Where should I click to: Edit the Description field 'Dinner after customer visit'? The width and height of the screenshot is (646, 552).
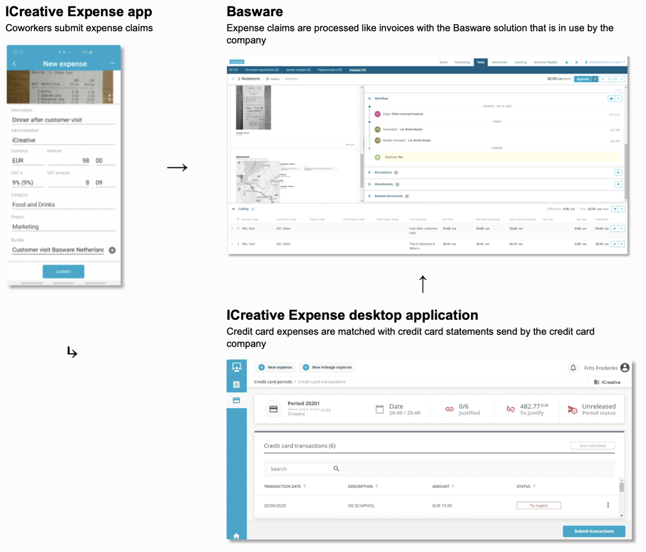point(63,120)
